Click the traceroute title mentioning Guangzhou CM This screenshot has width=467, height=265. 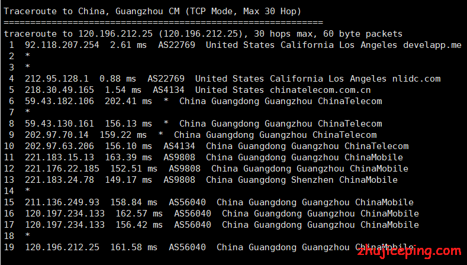click(x=152, y=11)
